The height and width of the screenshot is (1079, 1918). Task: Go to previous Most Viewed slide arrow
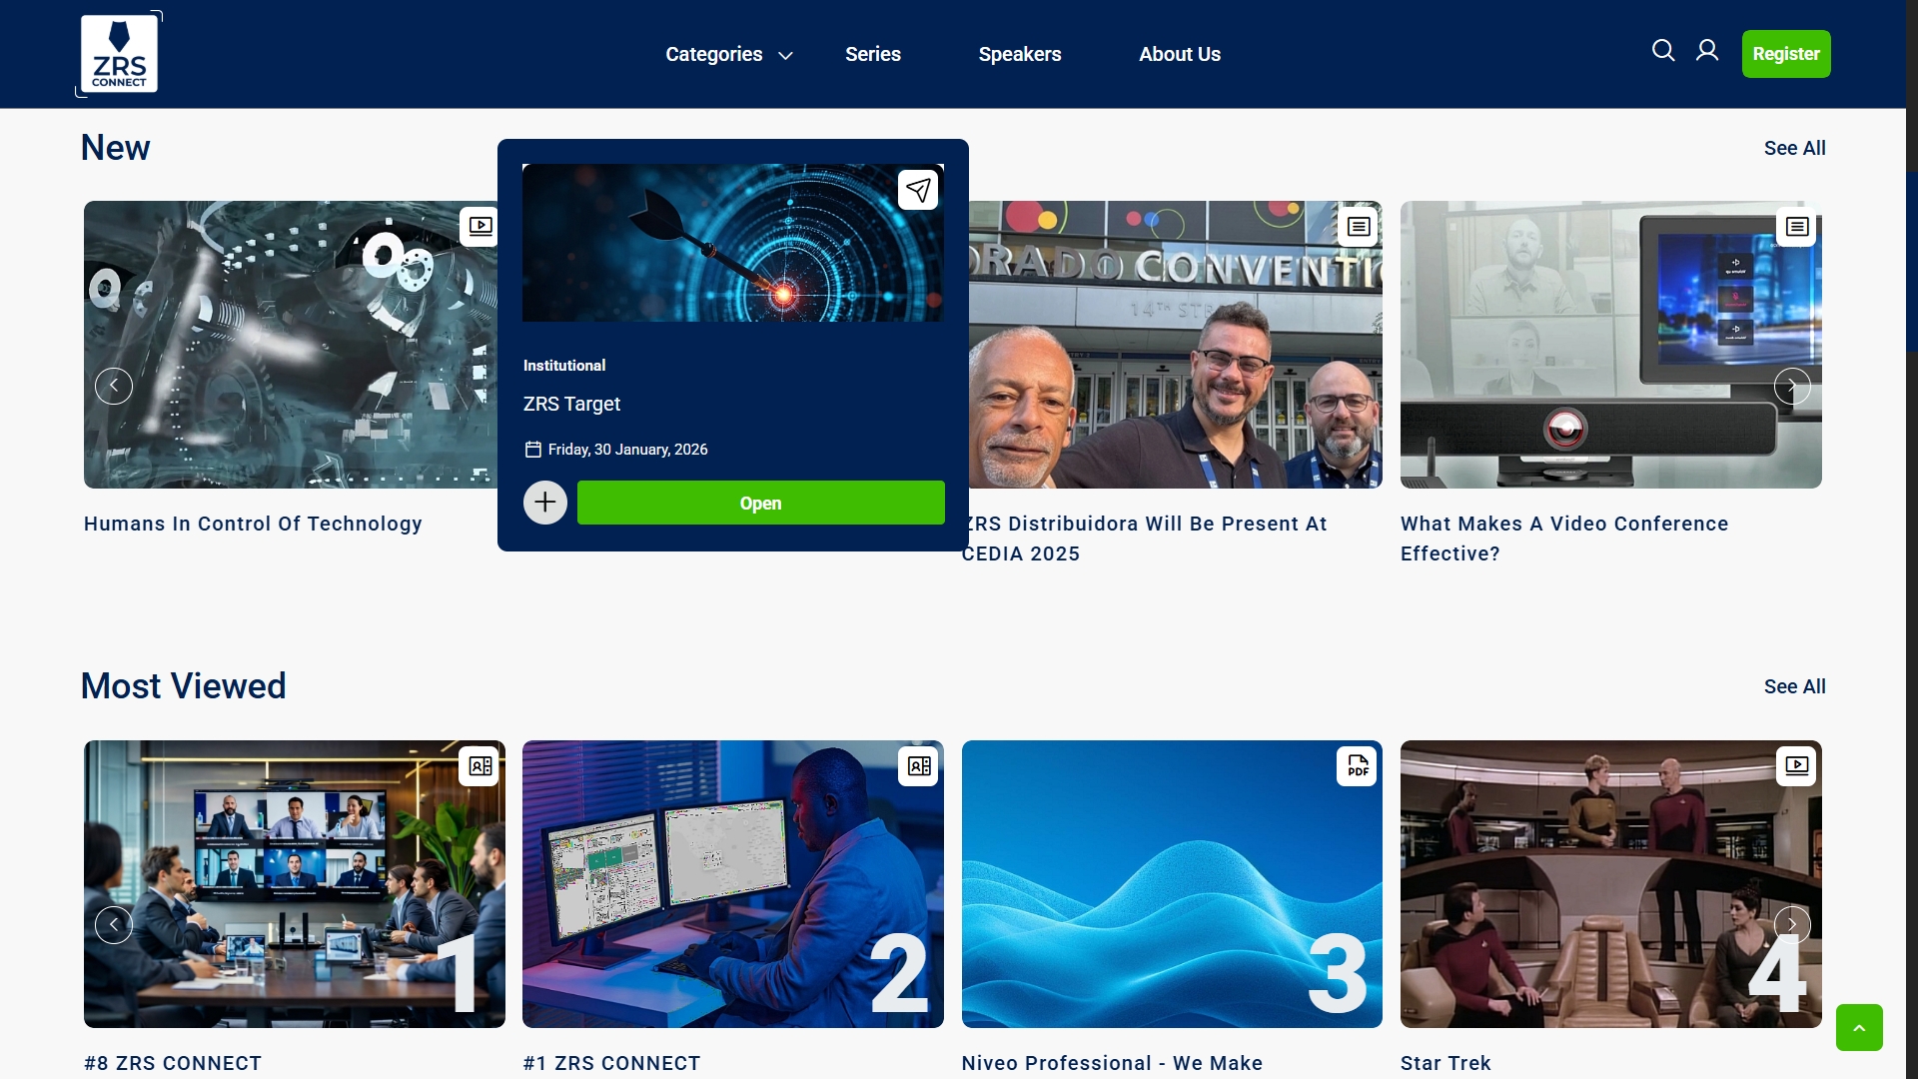(x=114, y=925)
